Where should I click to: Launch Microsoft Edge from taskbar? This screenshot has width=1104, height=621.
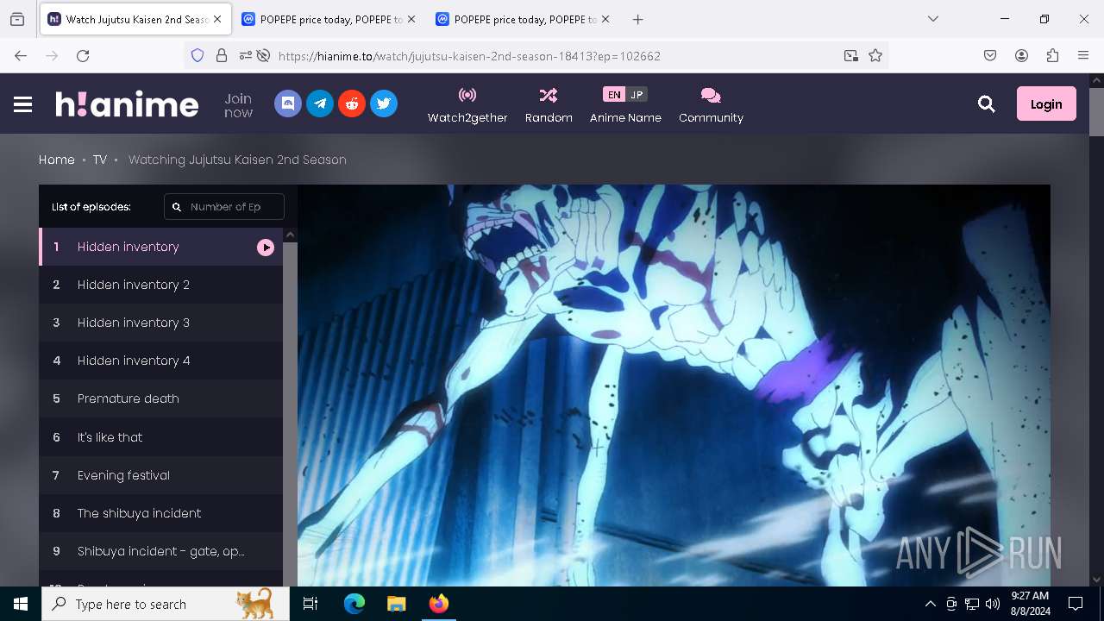(354, 604)
